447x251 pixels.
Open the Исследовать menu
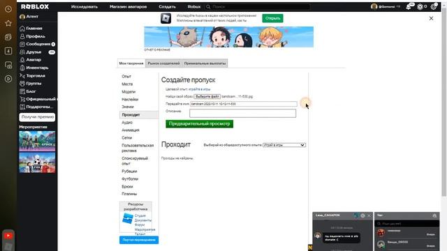pos(85,6)
